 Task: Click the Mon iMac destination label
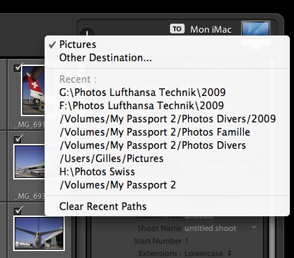point(211,29)
